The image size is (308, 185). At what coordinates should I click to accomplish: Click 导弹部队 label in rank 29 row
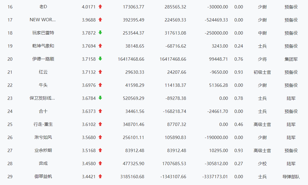click(291, 177)
